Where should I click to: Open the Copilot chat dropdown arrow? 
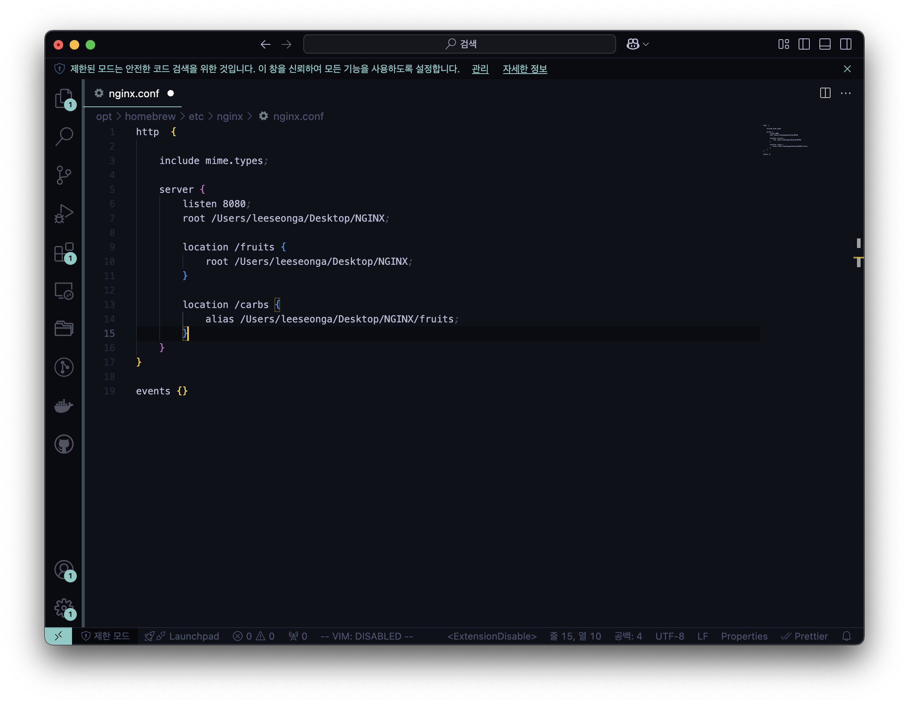point(646,44)
